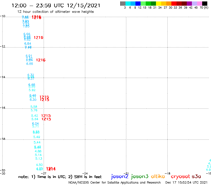
Task: Click the wave height value '6.30'
Action: tap(33, 100)
